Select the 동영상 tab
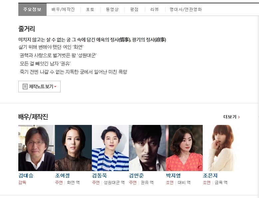 point(112,9)
